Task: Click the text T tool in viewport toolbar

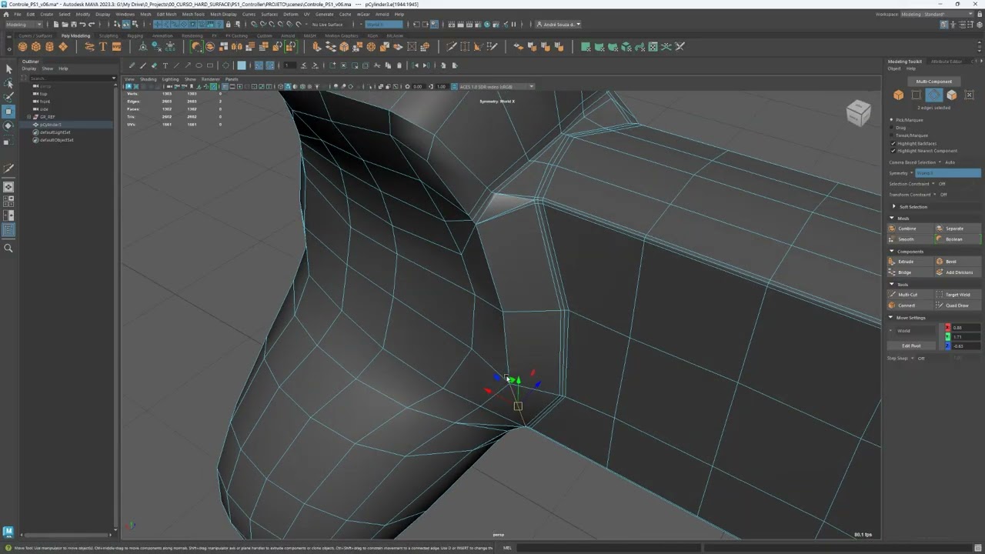Action: 165,65
